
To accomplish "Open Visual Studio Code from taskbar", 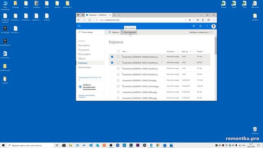I will 91,145.
